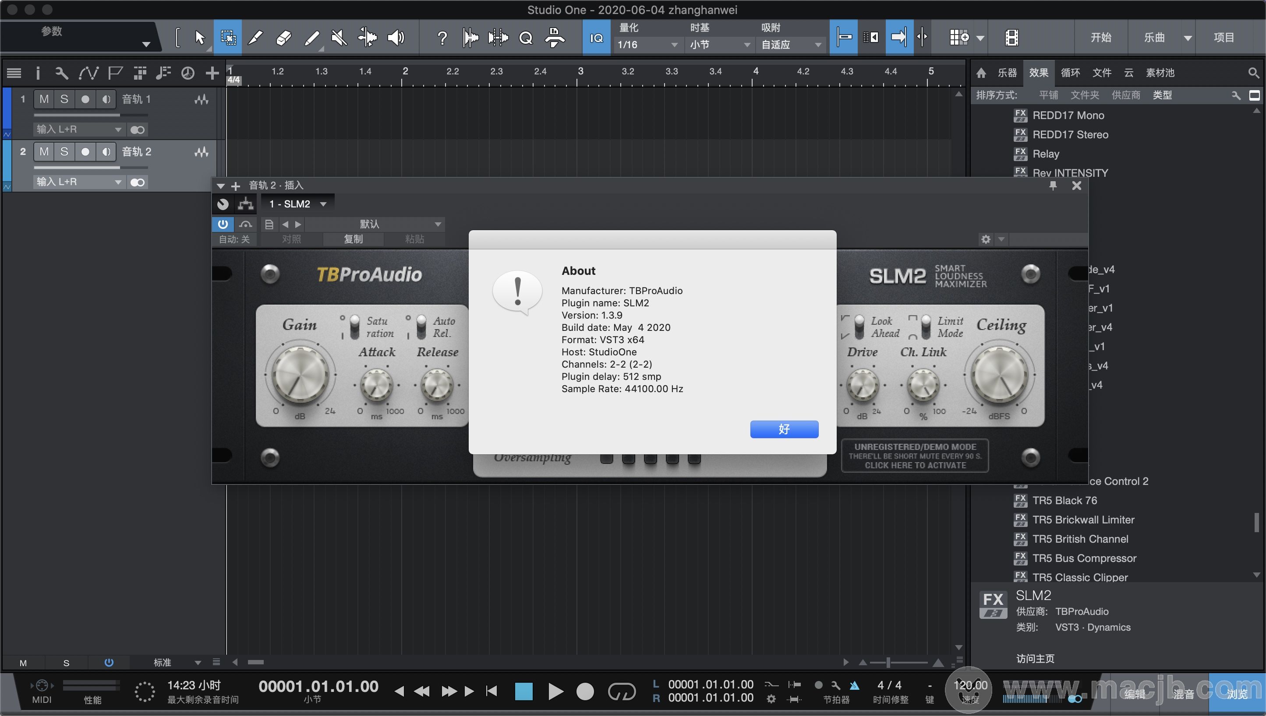
Task: Open the track list icon
Action: click(x=14, y=73)
